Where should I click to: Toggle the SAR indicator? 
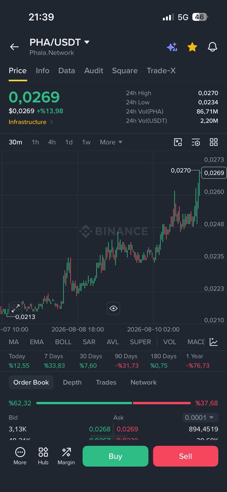click(x=89, y=342)
